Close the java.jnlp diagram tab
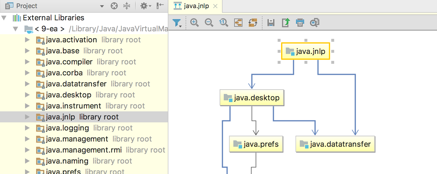The width and height of the screenshot is (437, 174). (215, 6)
